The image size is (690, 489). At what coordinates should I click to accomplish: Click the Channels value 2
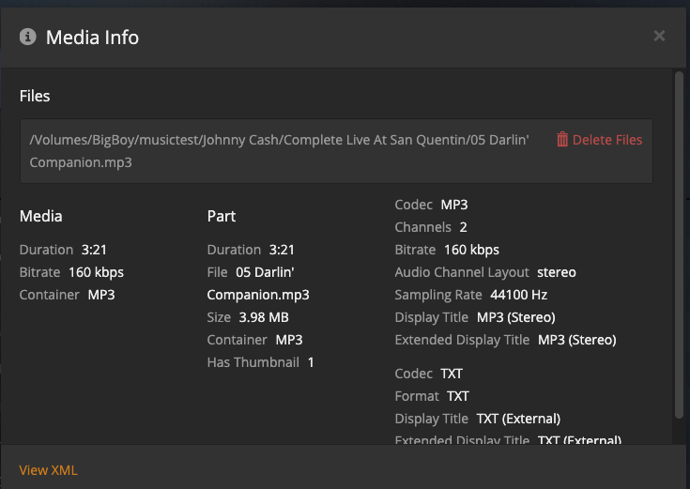[x=464, y=227]
